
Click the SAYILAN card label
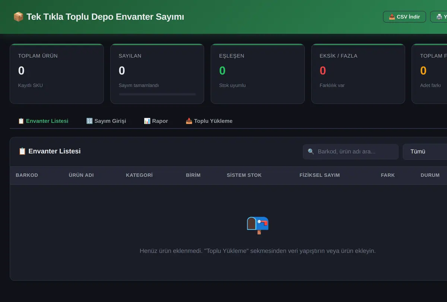(130, 56)
